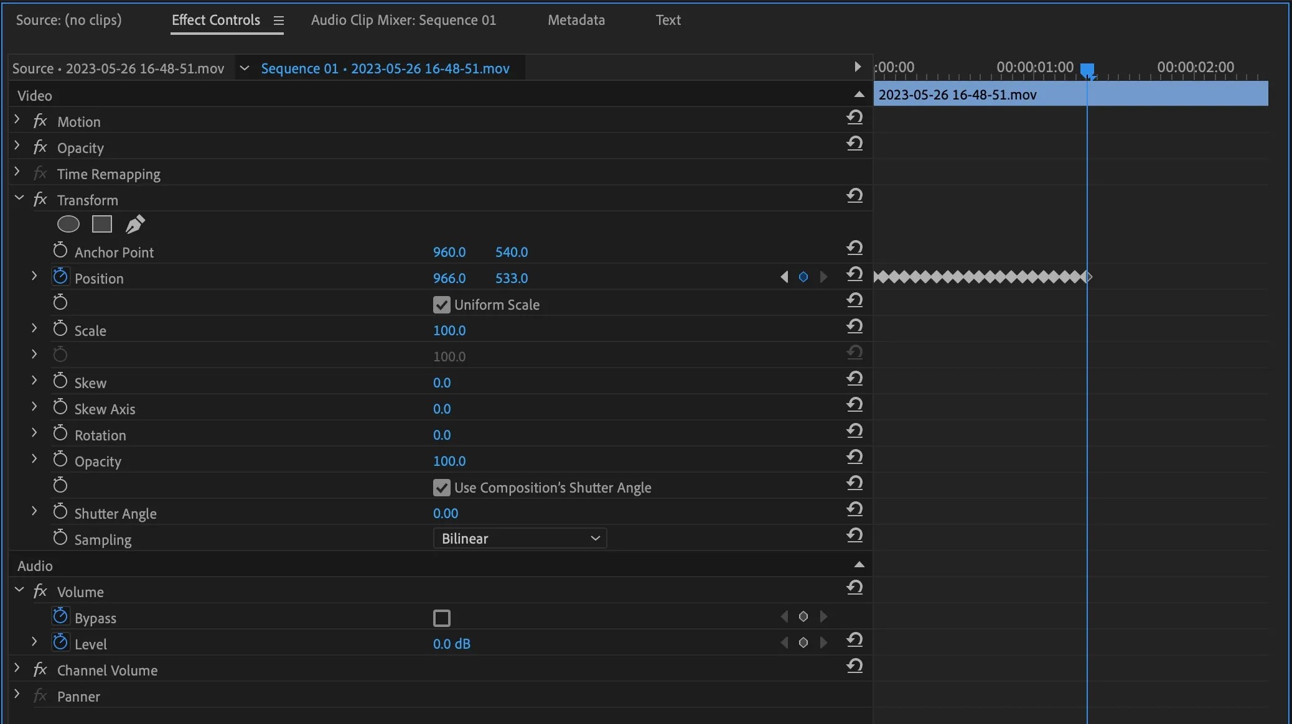
Task: Create a rectangle mask on Transform effect
Action: pos(101,224)
